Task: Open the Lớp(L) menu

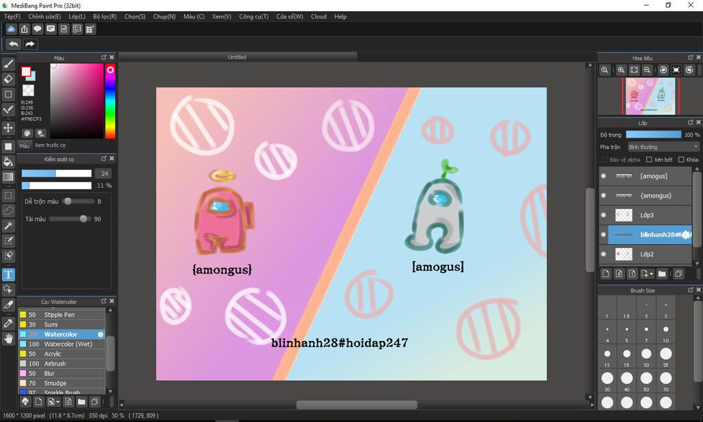Action: pos(77,16)
